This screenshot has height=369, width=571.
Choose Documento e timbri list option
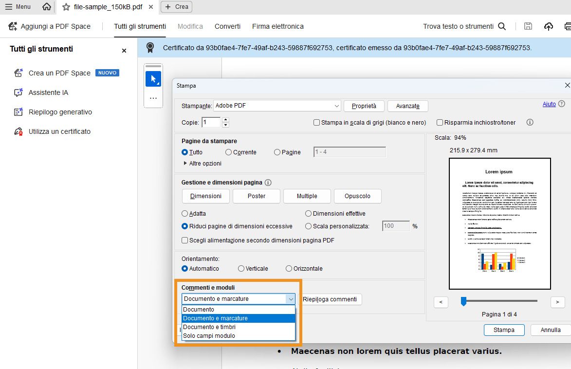pos(238,327)
